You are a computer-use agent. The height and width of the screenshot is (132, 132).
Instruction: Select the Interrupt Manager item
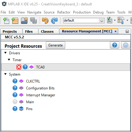point(40,95)
